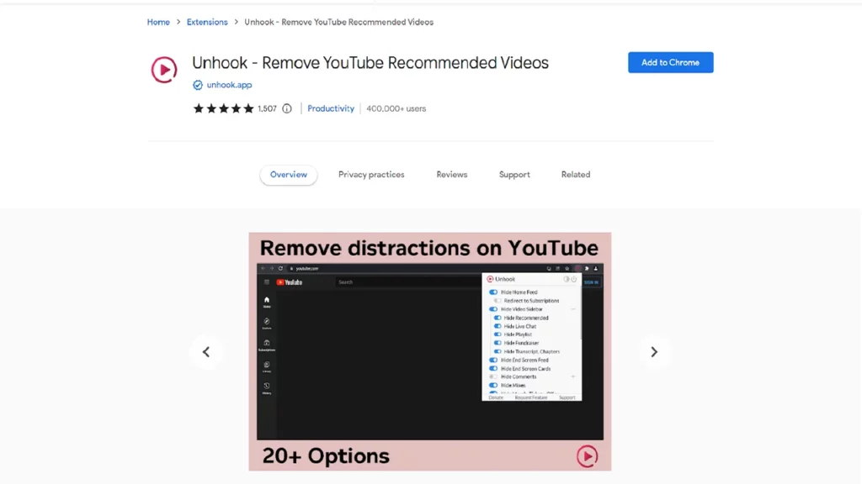Collapse the Hide Video Sidebar section

click(573, 309)
